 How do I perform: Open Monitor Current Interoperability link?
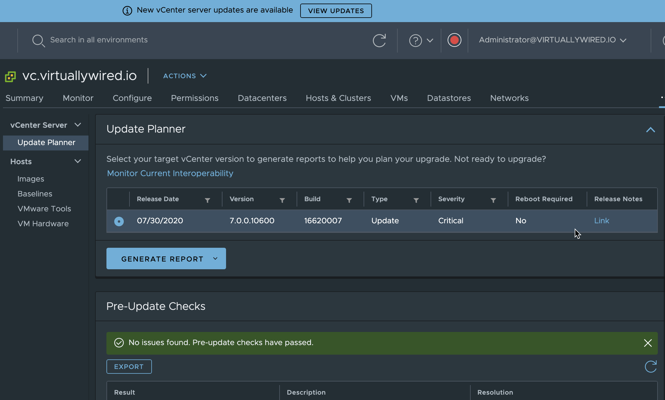[170, 173]
